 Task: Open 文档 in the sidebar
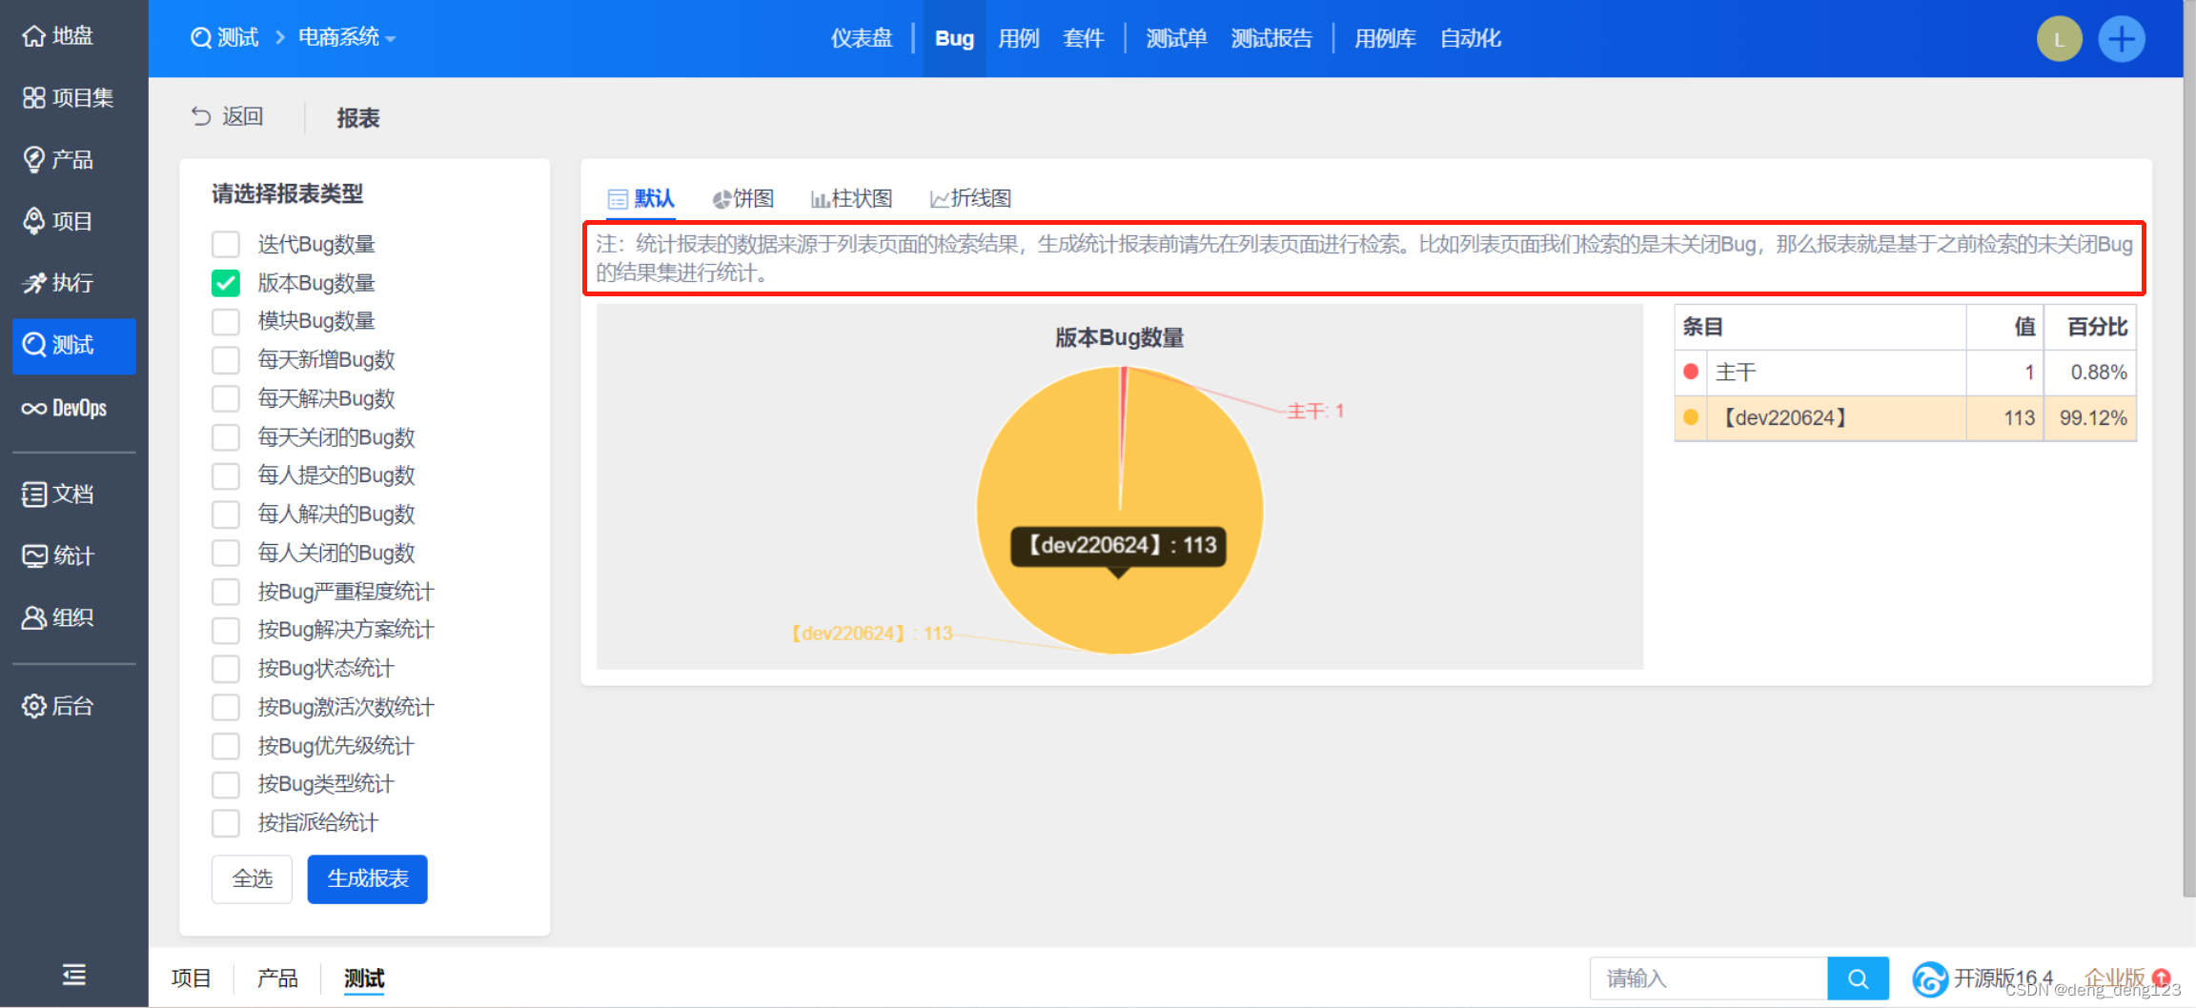(58, 494)
